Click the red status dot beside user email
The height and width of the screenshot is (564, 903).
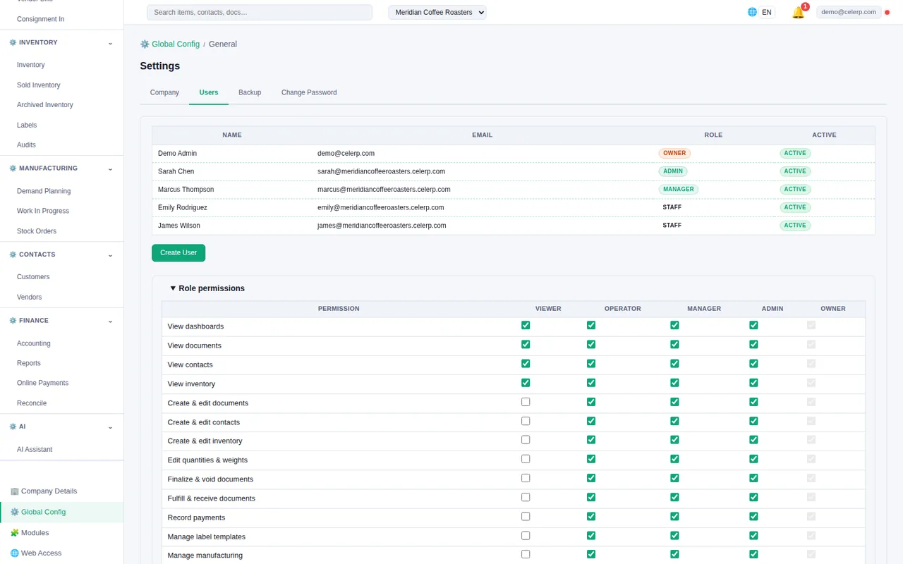pos(887,13)
